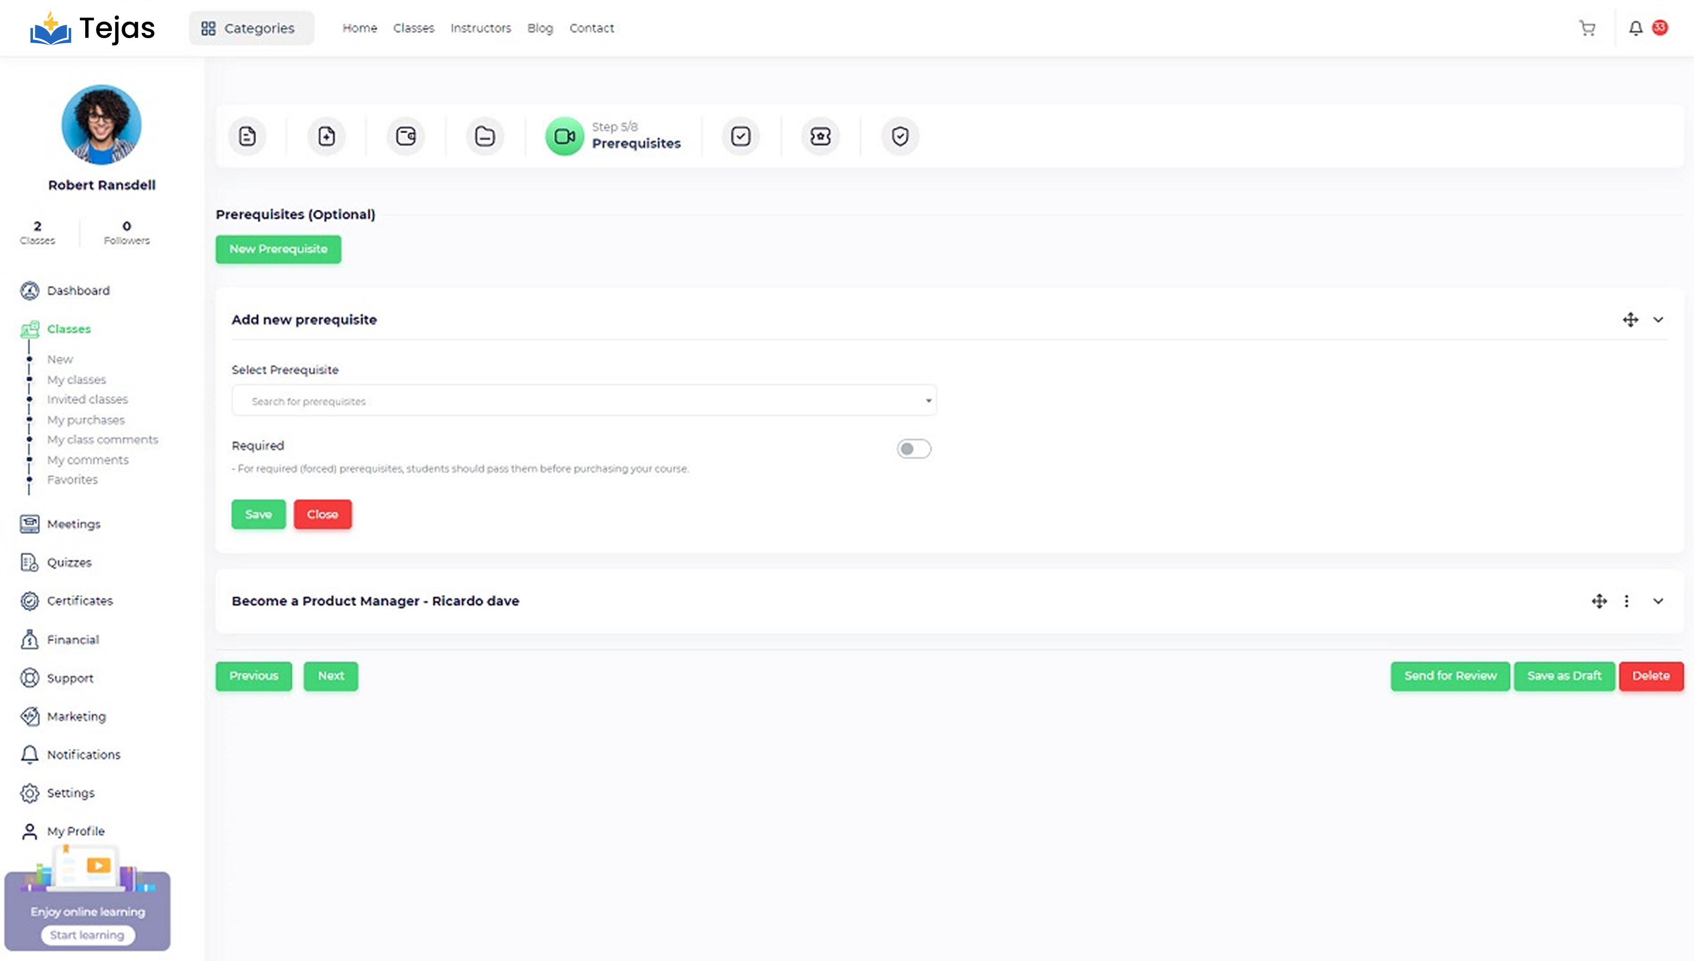
Task: Collapse the Add new prerequisite panel
Action: click(1658, 320)
